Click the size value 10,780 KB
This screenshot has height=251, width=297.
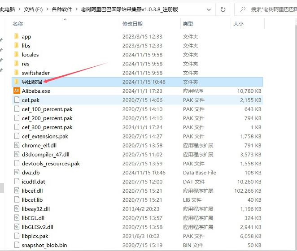249,91
